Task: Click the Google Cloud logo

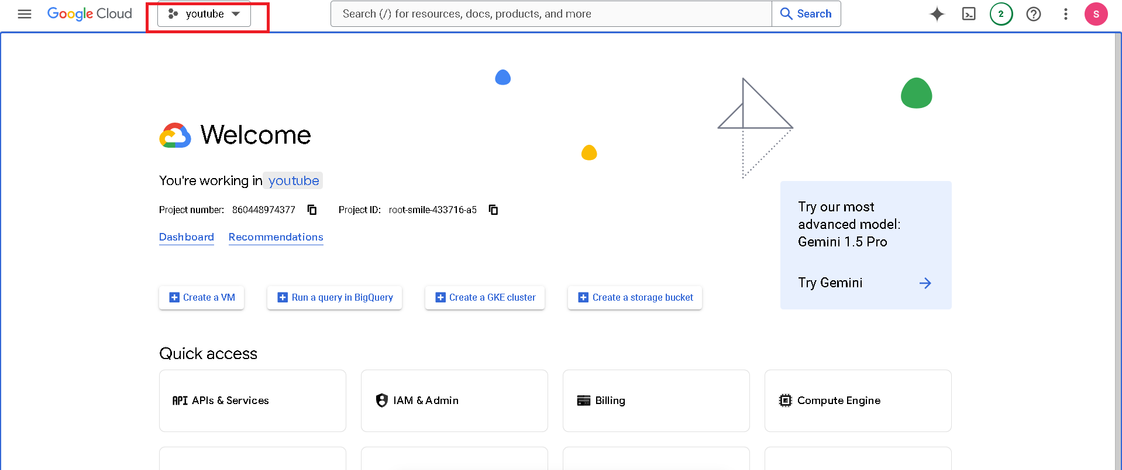Action: click(90, 14)
